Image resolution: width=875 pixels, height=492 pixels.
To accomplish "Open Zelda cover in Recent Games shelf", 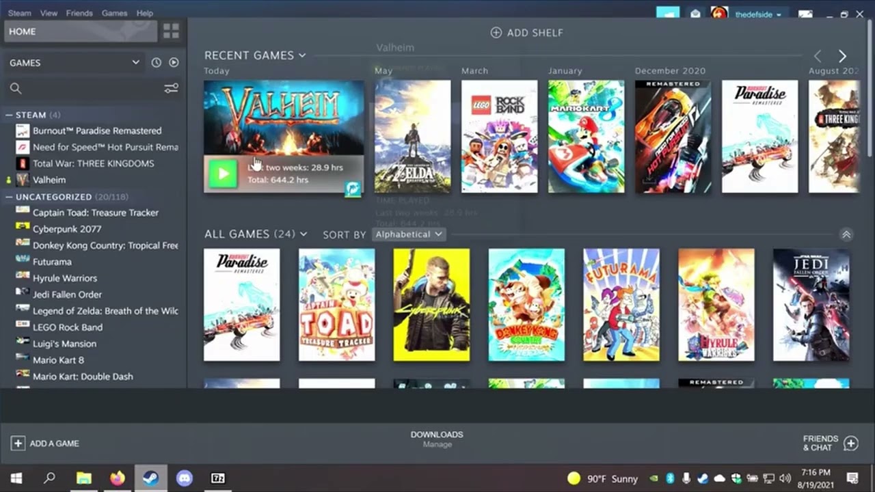I will click(x=413, y=137).
